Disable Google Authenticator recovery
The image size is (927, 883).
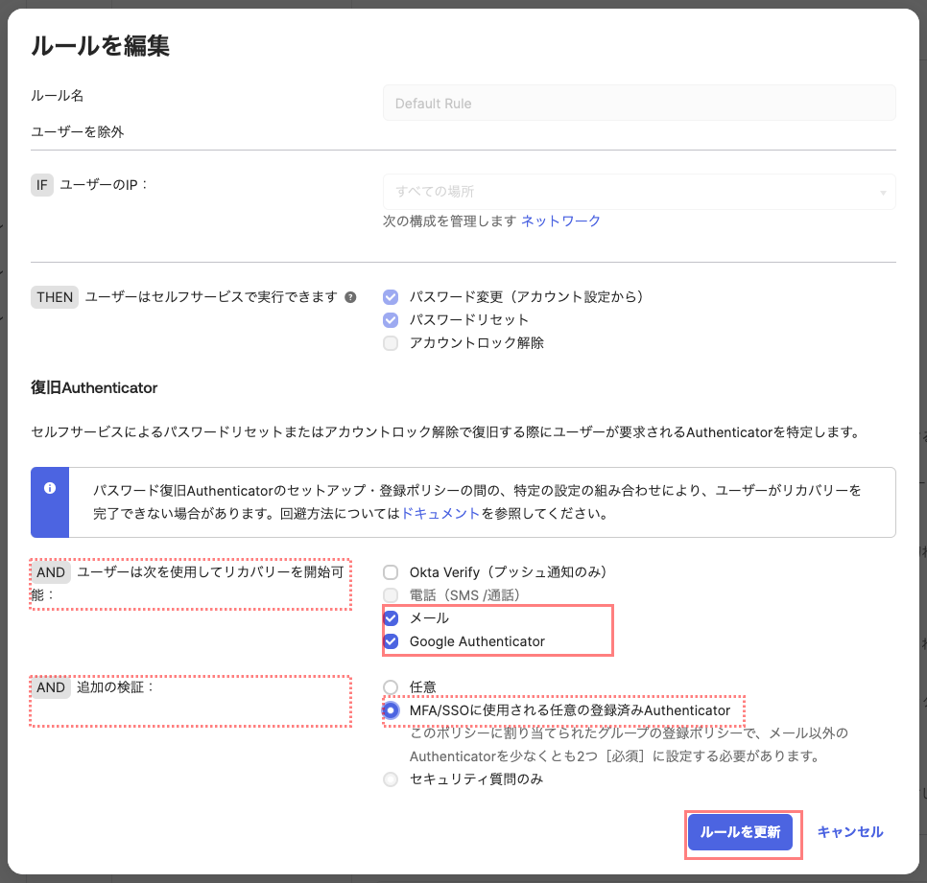pos(390,641)
